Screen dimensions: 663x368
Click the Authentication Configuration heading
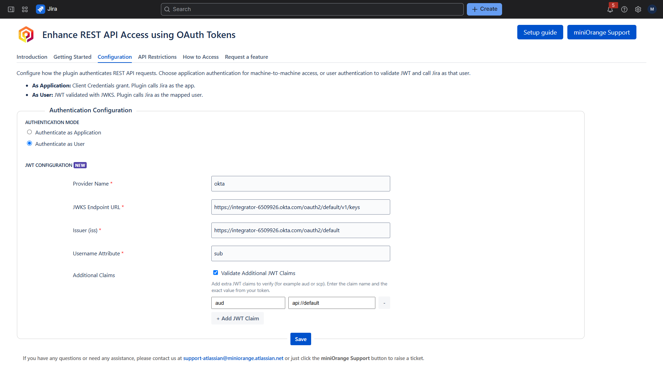pos(90,110)
